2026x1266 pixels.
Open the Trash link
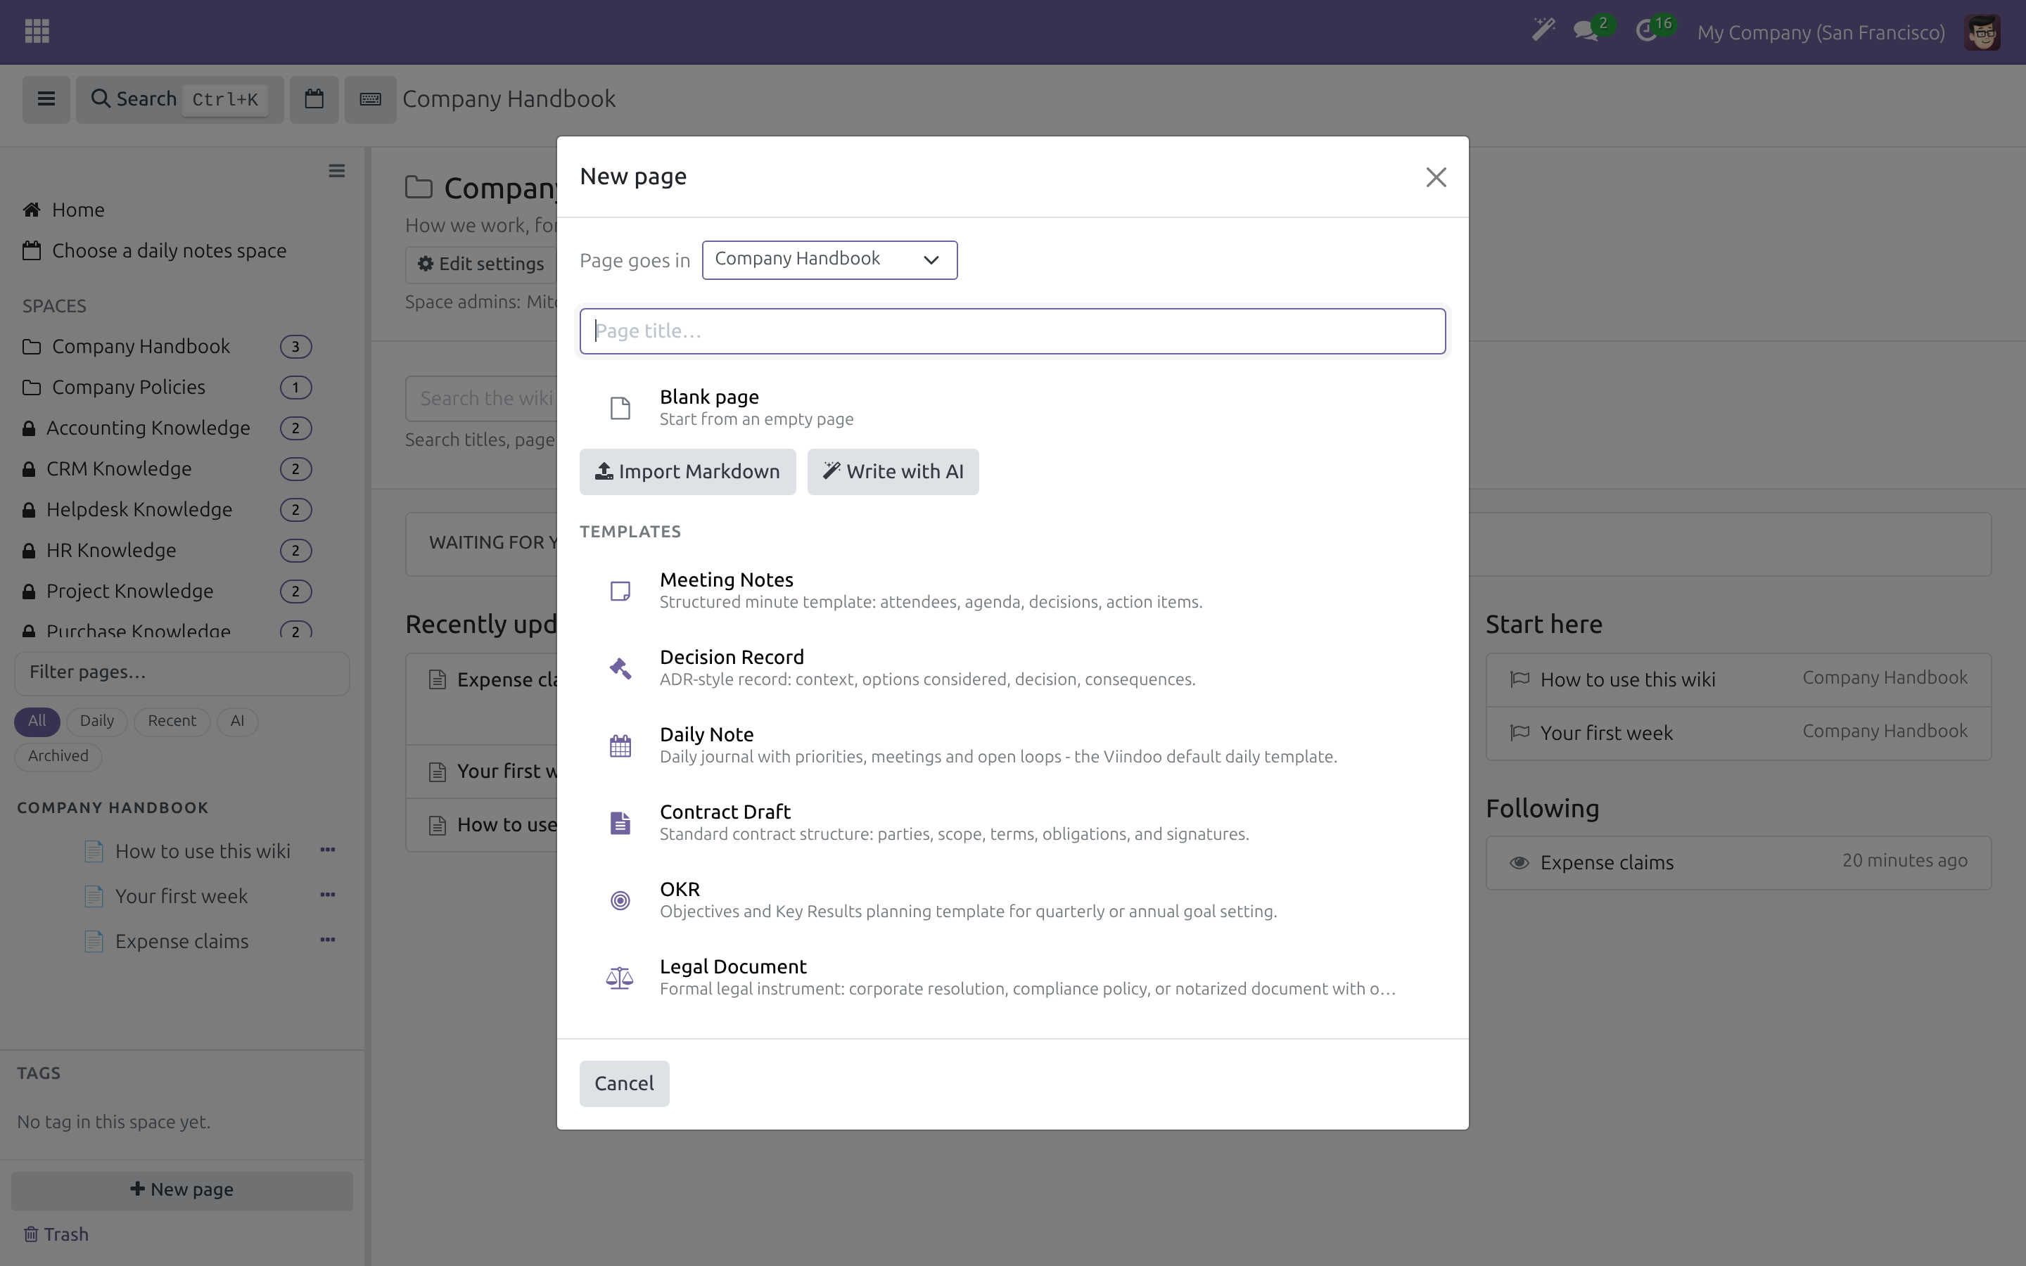tap(56, 1234)
